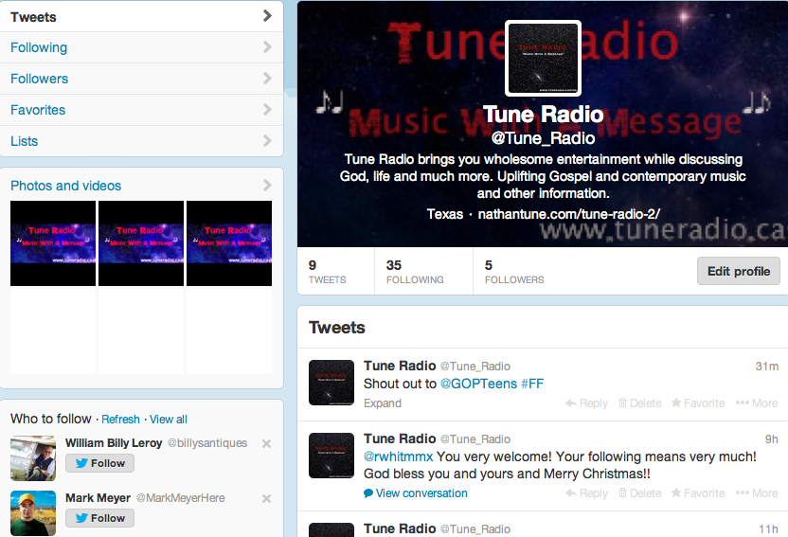The image size is (788, 537).
Task: Open the Following list in sidebar
Action: tap(141, 47)
